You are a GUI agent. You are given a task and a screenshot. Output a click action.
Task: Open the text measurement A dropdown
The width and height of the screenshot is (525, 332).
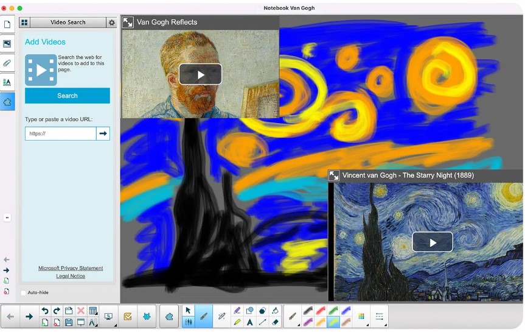(94, 323)
